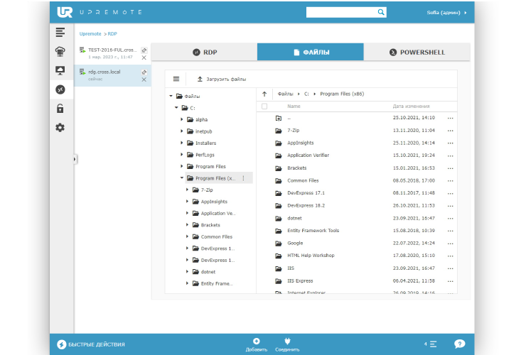Click the Добавить plus icon
The image size is (526, 355).
(256, 342)
